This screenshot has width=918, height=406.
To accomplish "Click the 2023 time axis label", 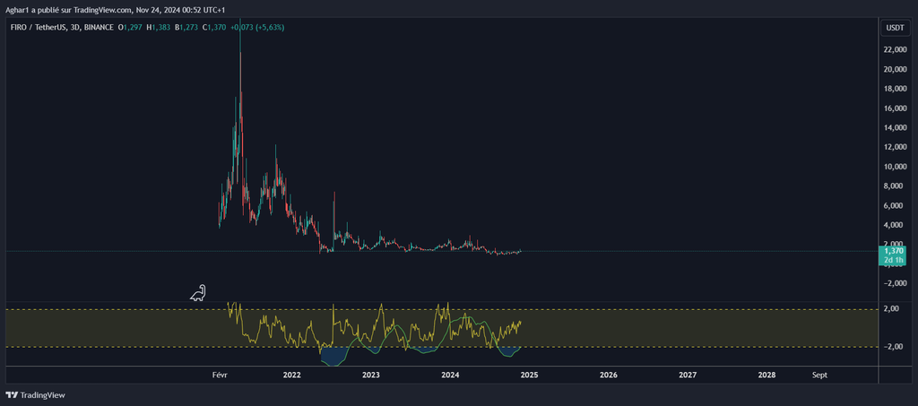I will coord(370,375).
